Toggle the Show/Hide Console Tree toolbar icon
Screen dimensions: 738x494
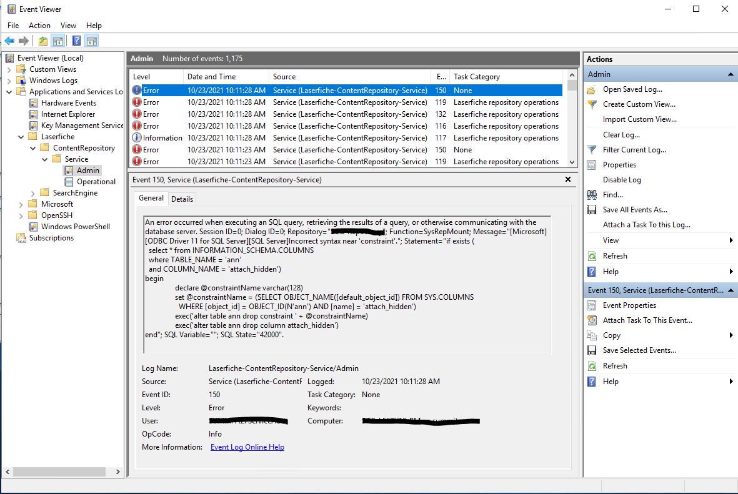57,41
